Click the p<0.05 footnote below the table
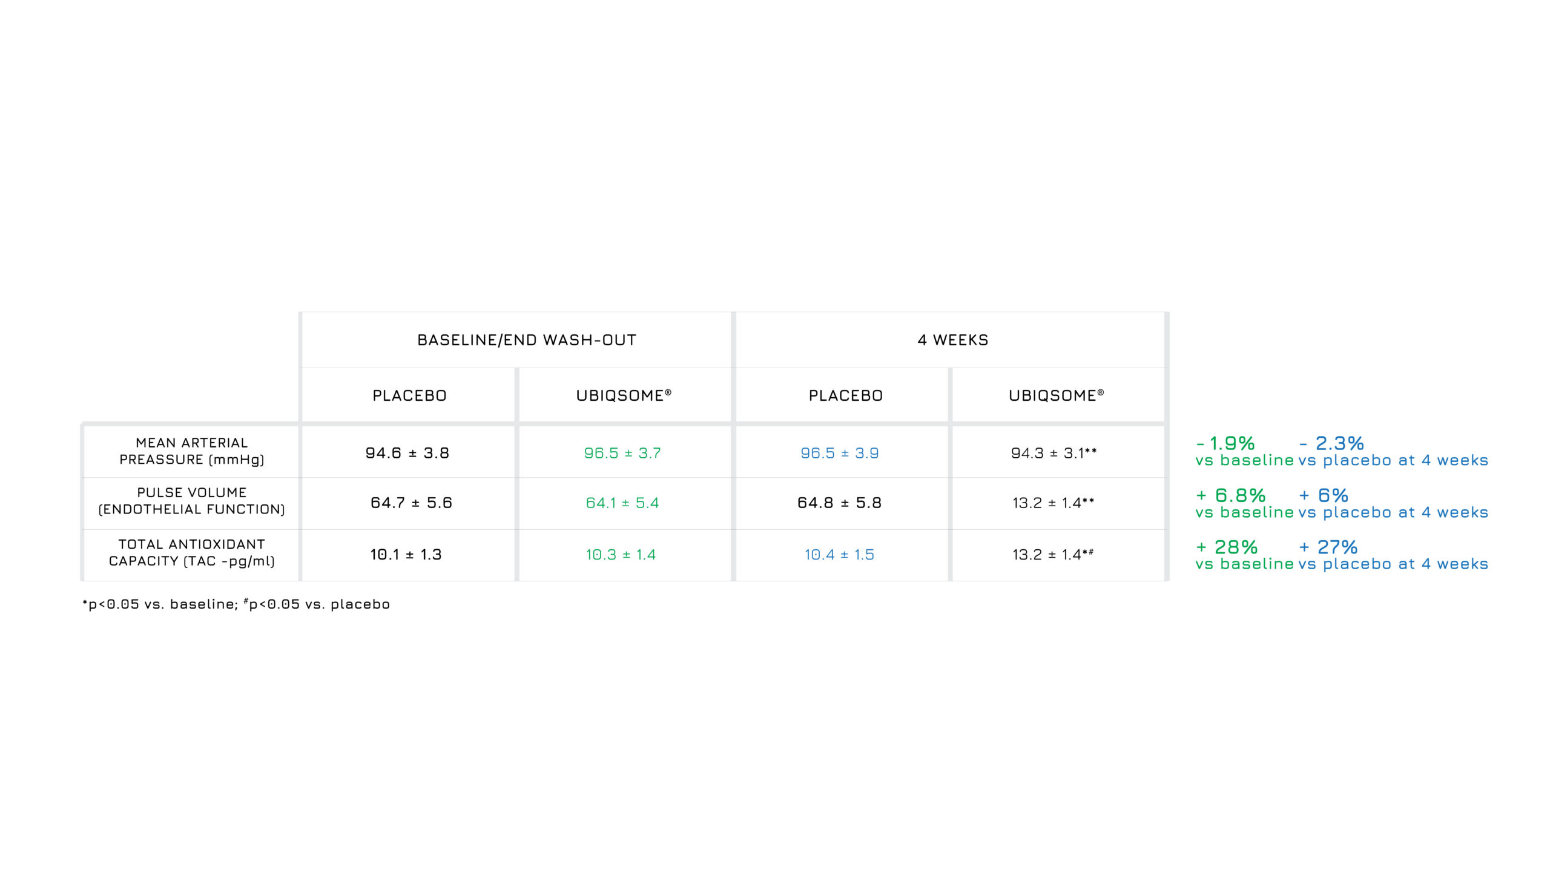The width and height of the screenshot is (1550, 872). click(236, 604)
